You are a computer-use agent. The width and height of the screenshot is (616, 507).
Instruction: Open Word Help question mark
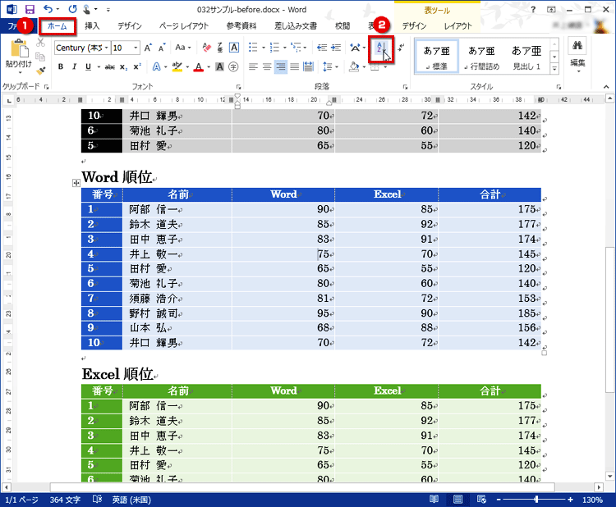click(x=533, y=9)
